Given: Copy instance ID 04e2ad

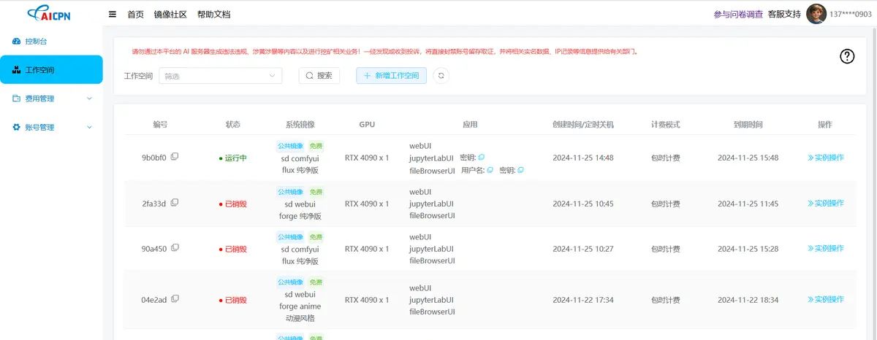Looking at the screenshot, I should coord(175,299).
